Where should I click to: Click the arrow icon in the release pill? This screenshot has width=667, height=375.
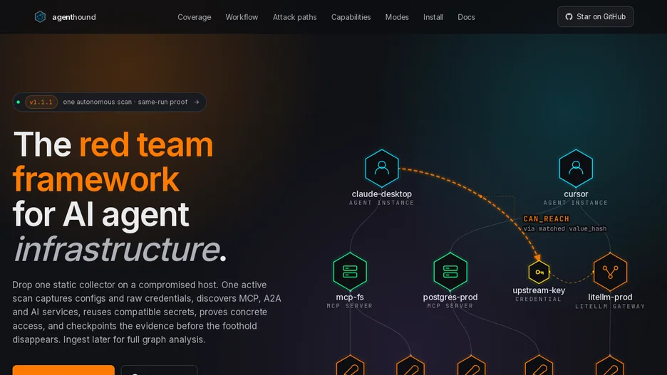click(x=197, y=102)
